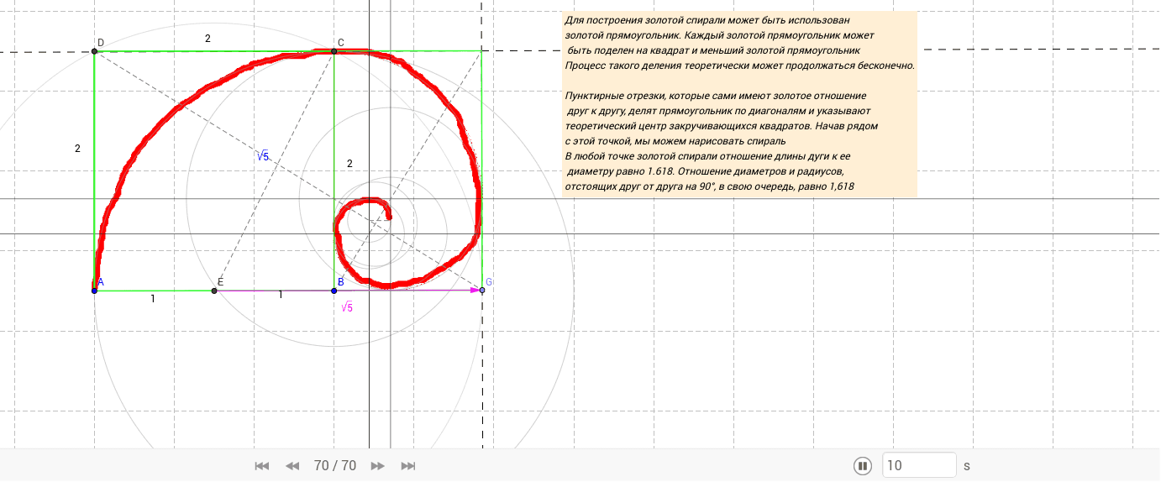Click the Russian golden spiral description text
The width and height of the screenshot is (1161, 482).
(740, 103)
